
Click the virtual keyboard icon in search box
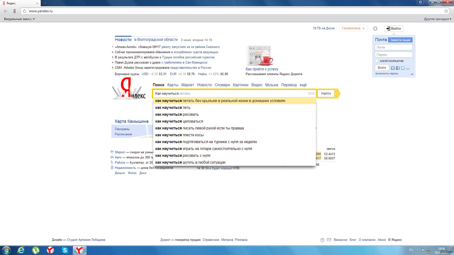click(311, 93)
